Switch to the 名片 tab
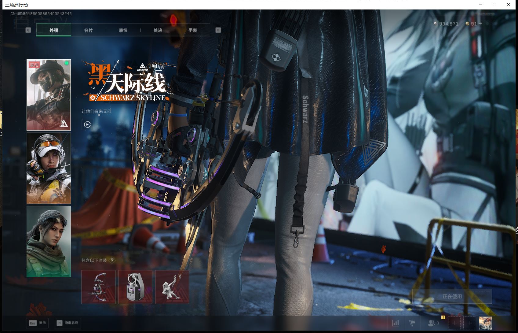 click(x=88, y=30)
